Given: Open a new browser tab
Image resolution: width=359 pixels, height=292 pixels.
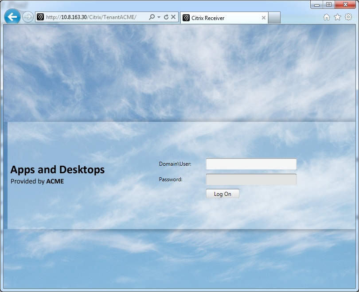Looking at the screenshot, I should point(273,18).
